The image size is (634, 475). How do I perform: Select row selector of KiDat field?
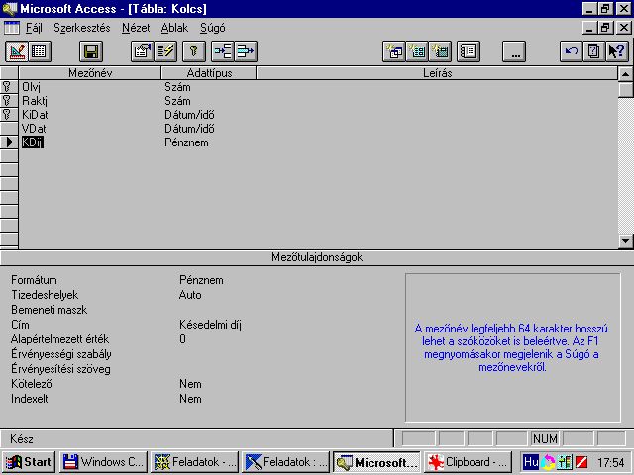pos(9,115)
